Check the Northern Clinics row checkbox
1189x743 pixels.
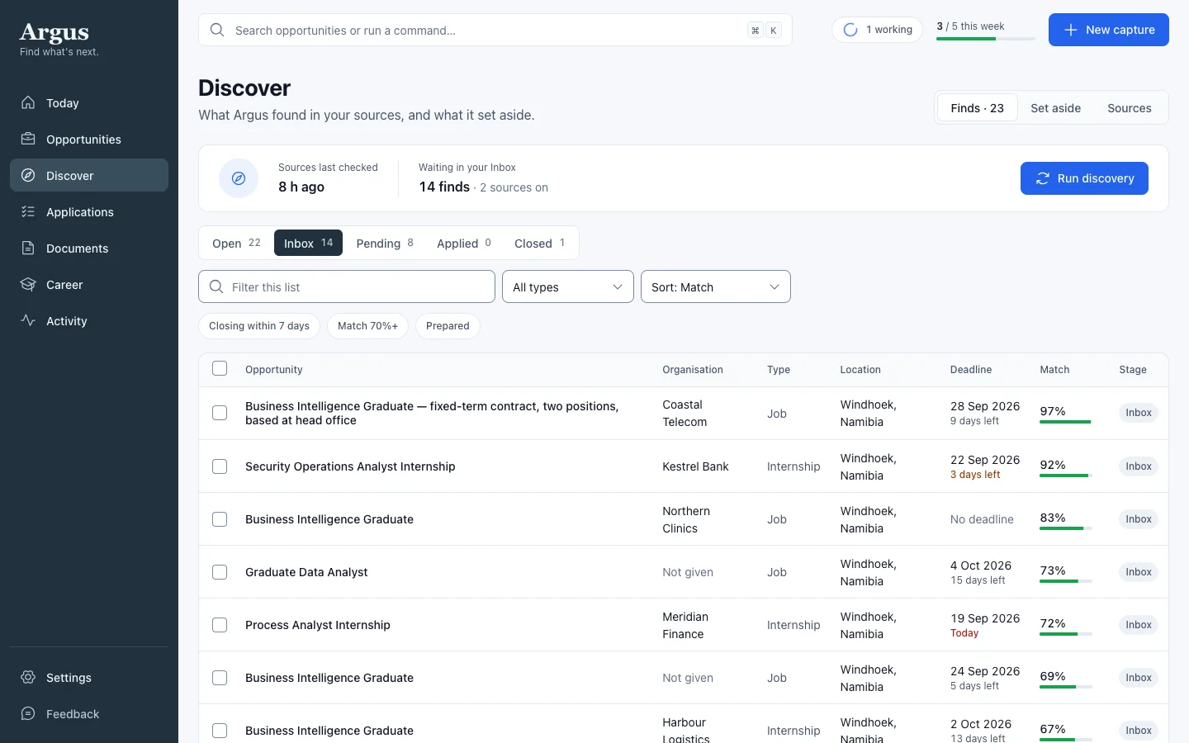[x=220, y=519]
